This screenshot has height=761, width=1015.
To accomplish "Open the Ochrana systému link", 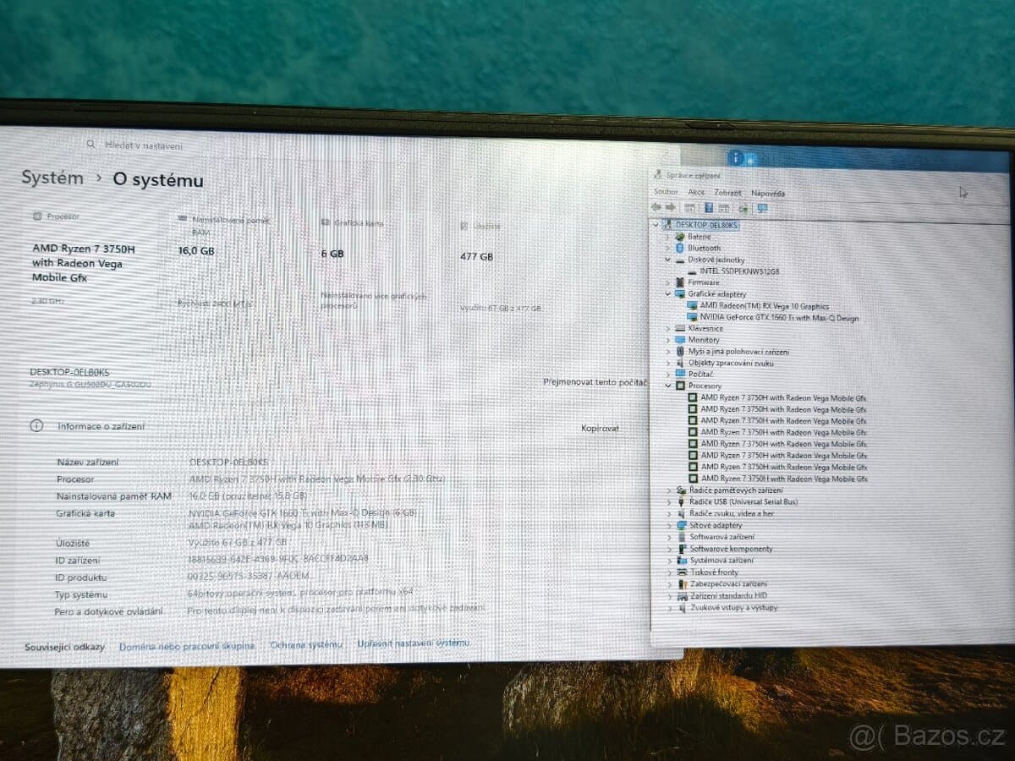I will pos(306,645).
